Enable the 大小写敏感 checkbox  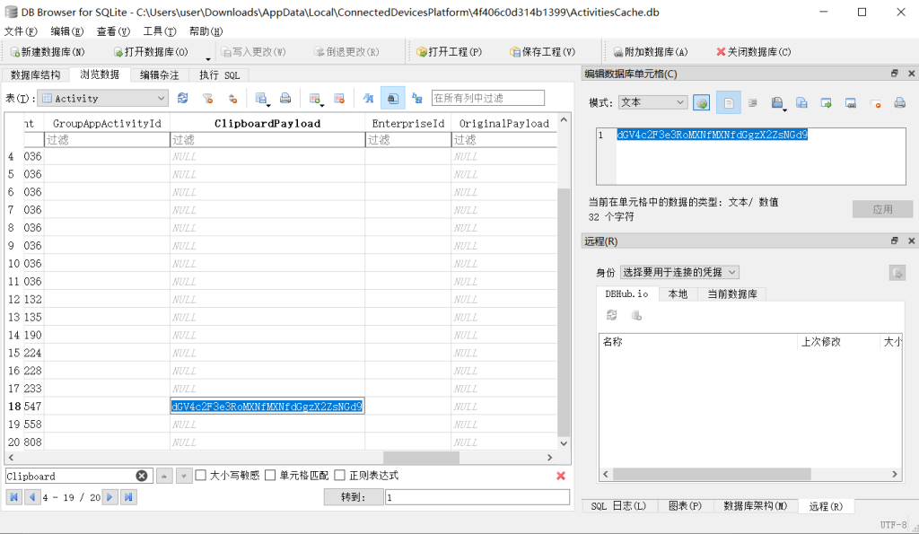point(201,476)
